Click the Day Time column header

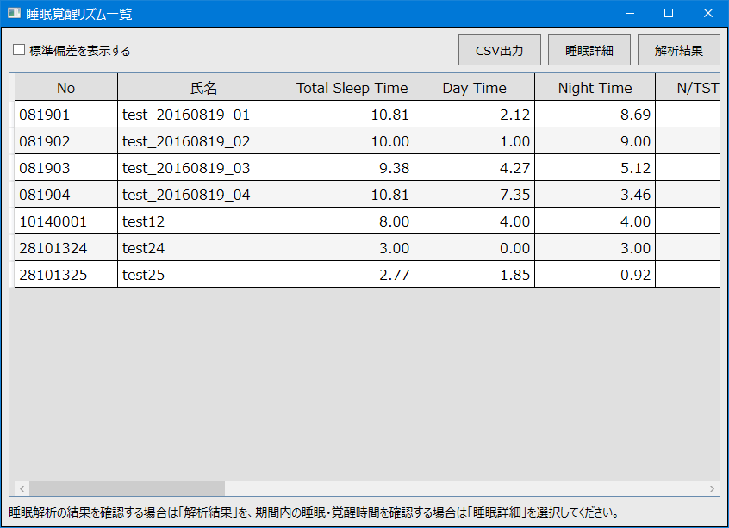(474, 87)
